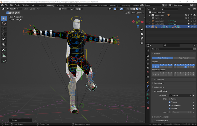
Task: Activate the Rotate tool icon
Action: [x=4, y=34]
